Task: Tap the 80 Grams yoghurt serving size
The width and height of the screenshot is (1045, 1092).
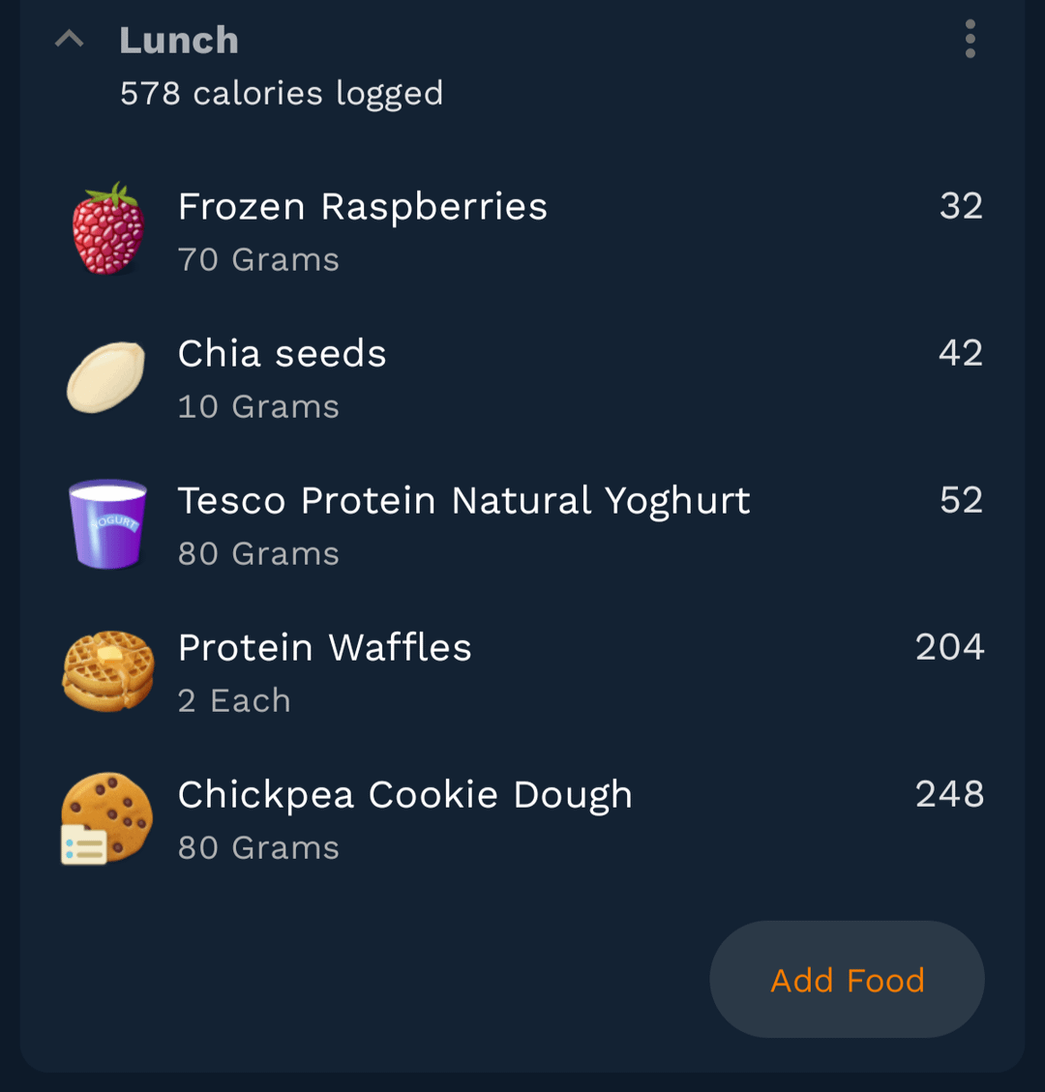Action: click(x=258, y=554)
